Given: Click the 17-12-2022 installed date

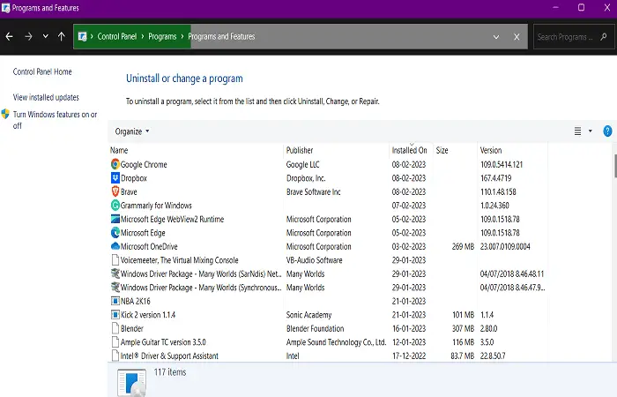Looking at the screenshot, I should [409, 356].
